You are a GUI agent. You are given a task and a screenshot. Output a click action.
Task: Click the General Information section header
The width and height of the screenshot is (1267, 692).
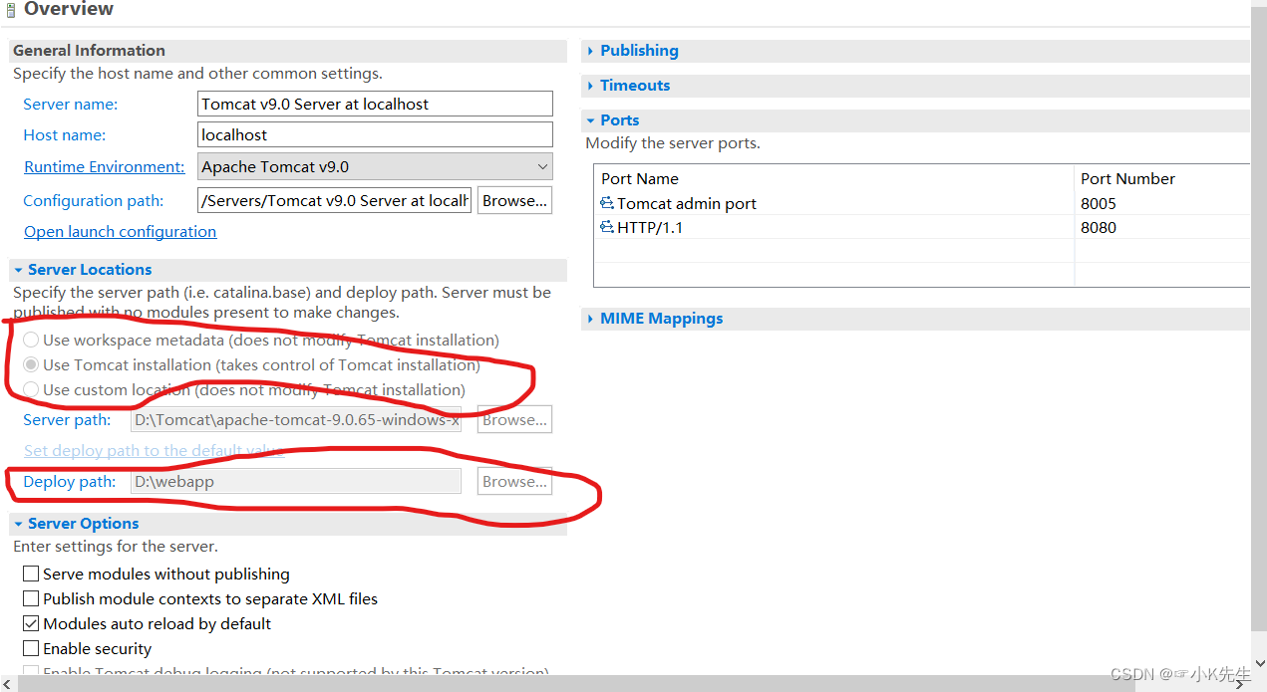pyautogui.click(x=288, y=51)
